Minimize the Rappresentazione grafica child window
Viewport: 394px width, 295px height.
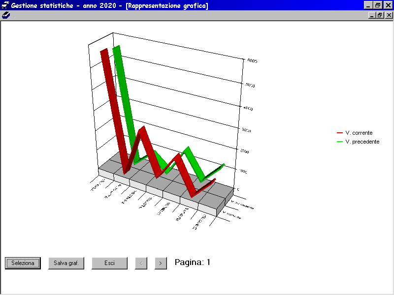coord(372,15)
